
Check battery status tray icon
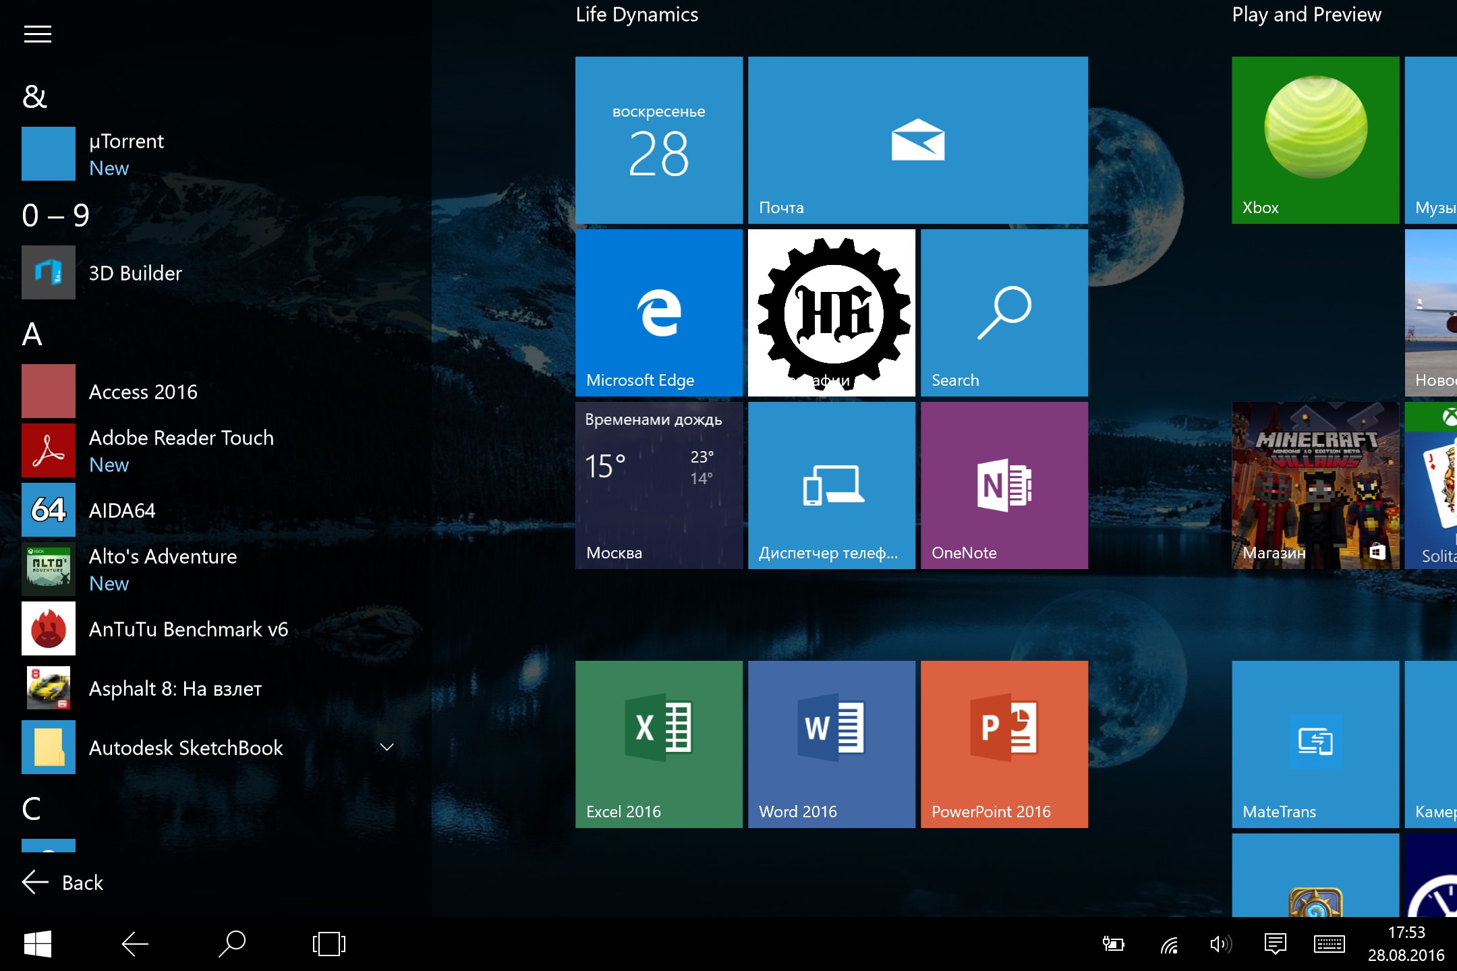pyautogui.click(x=1113, y=944)
